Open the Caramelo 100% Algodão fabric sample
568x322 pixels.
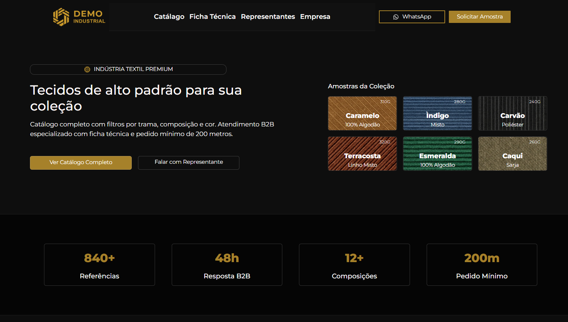(362, 113)
